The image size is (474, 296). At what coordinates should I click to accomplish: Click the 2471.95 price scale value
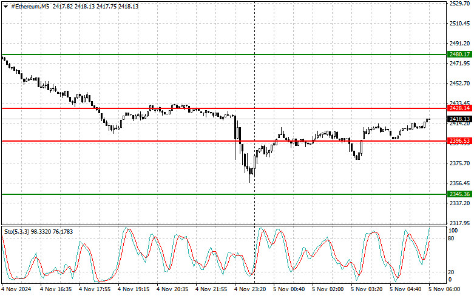tap(459, 64)
